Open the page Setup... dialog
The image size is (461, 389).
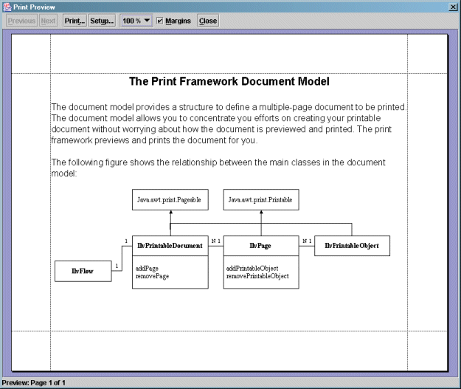[x=103, y=21]
